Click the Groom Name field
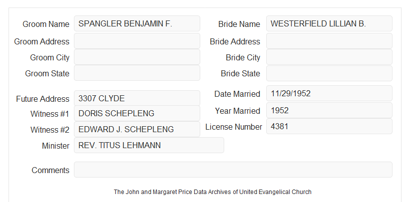This screenshot has height=202, width=402. click(x=137, y=23)
